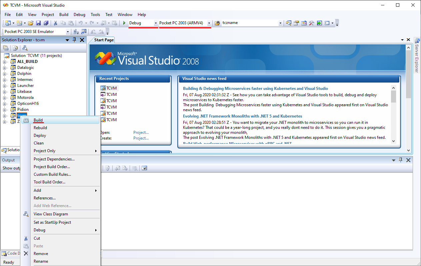Toggle word wrap in Output panel
This screenshot has height=266, width=421.
point(144,168)
